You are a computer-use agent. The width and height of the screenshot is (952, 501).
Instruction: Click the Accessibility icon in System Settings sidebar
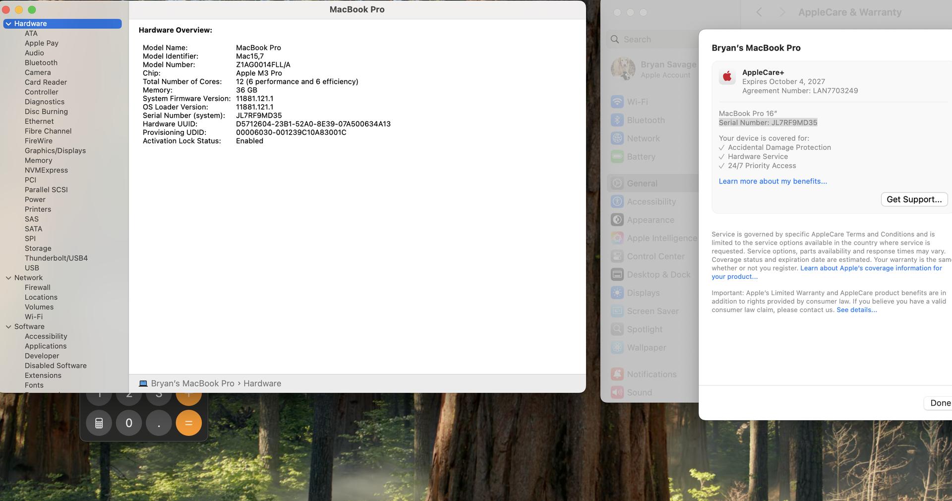coord(617,202)
